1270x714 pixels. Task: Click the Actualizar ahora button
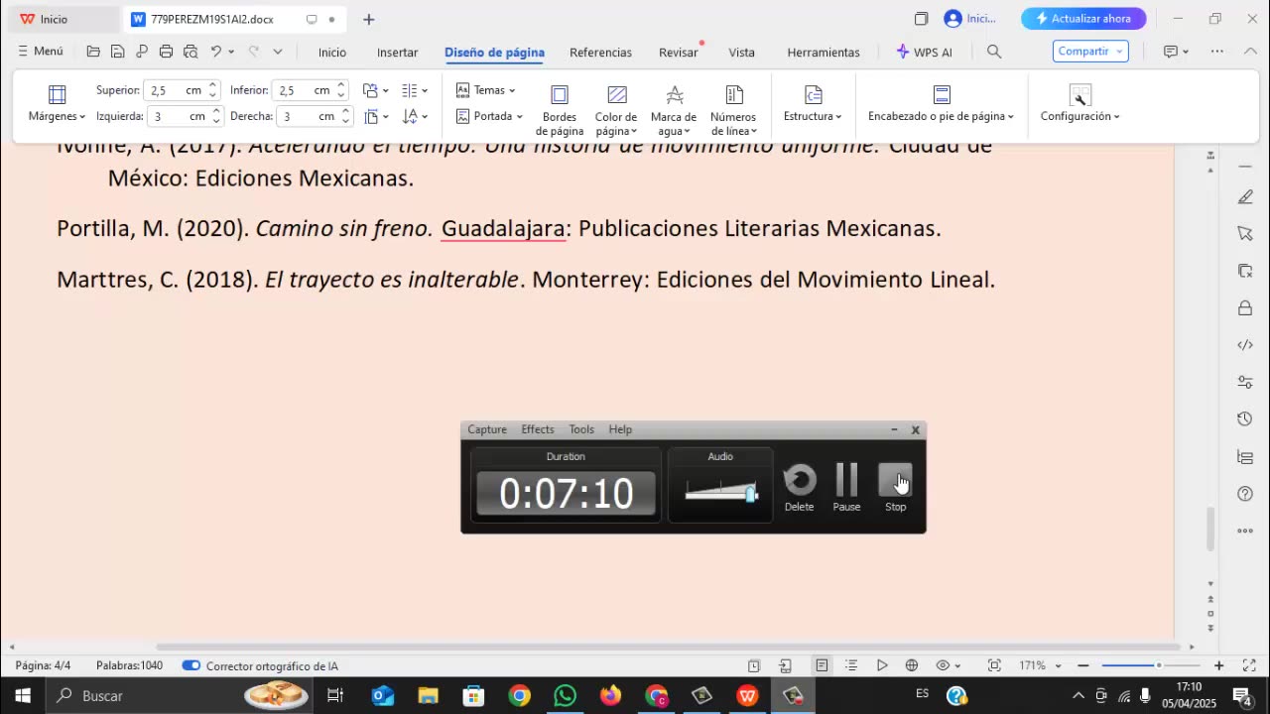pyautogui.click(x=1083, y=19)
